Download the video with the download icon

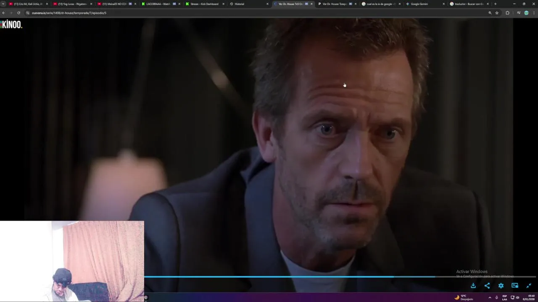point(473,286)
